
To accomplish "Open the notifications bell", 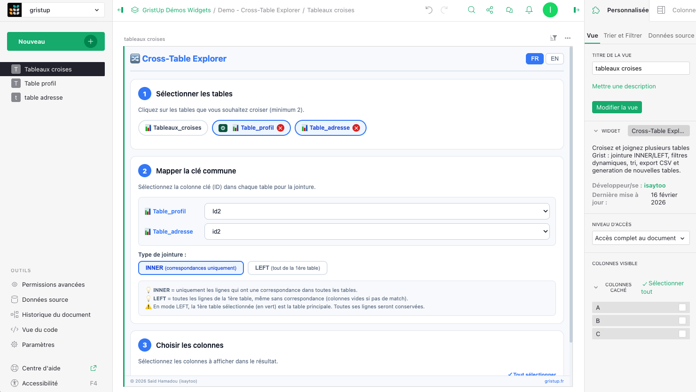I will point(529,10).
